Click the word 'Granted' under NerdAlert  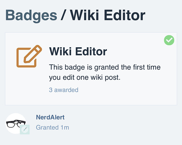47,127
